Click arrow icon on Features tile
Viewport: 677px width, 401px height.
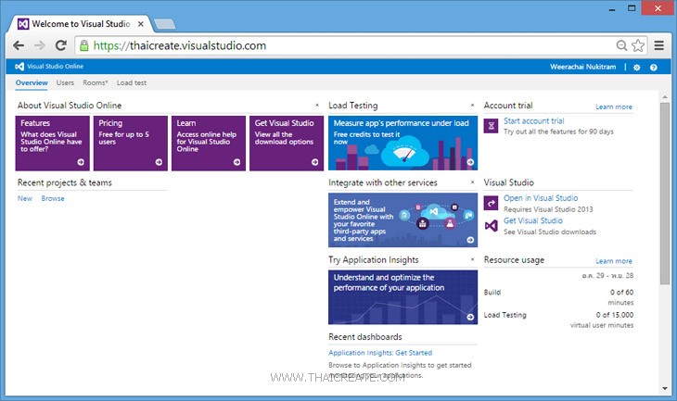click(81, 162)
